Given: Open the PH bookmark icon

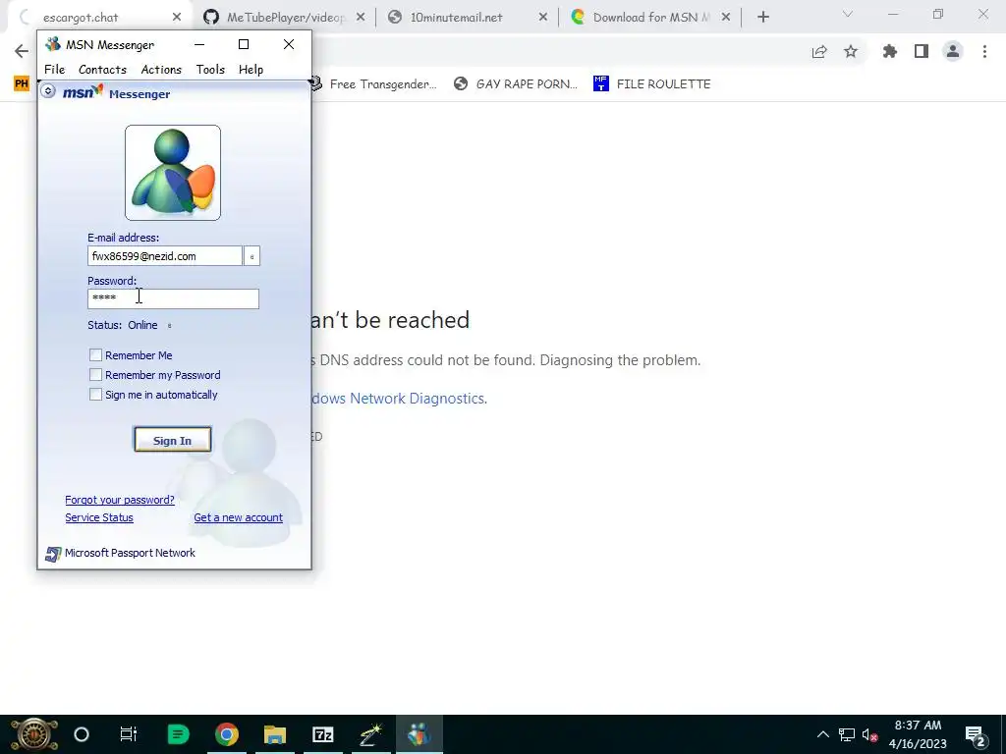Looking at the screenshot, I should 22,83.
